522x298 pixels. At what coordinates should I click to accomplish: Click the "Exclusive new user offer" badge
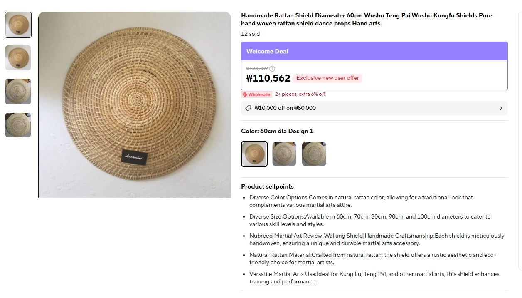point(327,78)
